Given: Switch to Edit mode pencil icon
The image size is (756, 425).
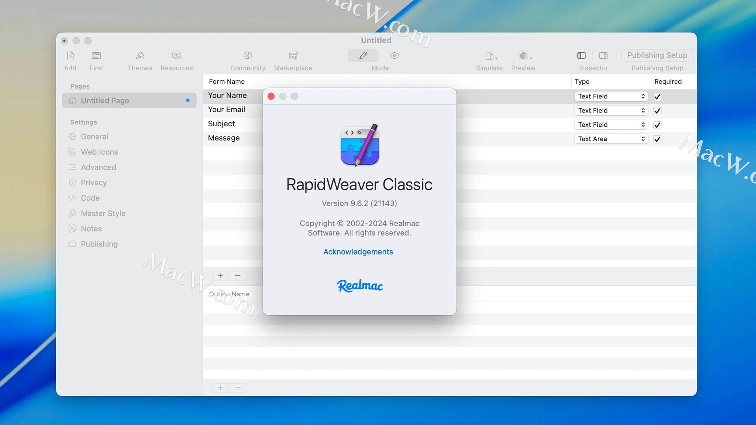Looking at the screenshot, I should point(363,55).
